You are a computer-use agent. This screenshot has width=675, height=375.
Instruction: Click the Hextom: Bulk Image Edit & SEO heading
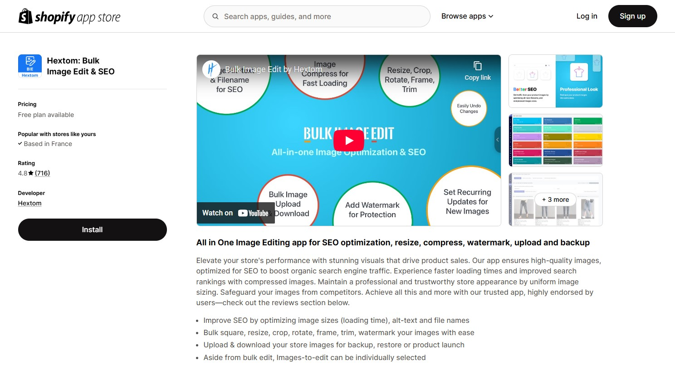click(81, 66)
